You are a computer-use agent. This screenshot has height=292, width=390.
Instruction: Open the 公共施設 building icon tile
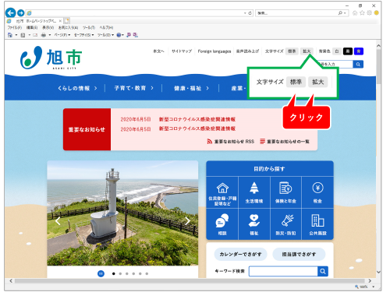[317, 224]
